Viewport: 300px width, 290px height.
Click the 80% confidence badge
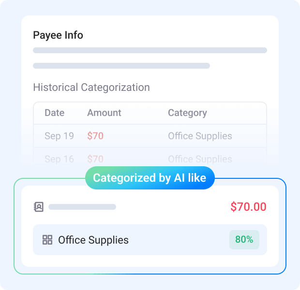point(244,240)
